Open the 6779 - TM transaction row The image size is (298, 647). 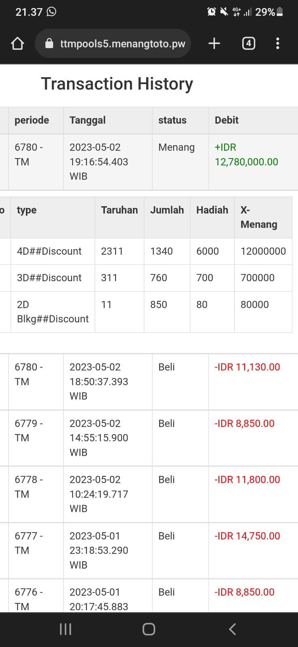tap(28, 431)
